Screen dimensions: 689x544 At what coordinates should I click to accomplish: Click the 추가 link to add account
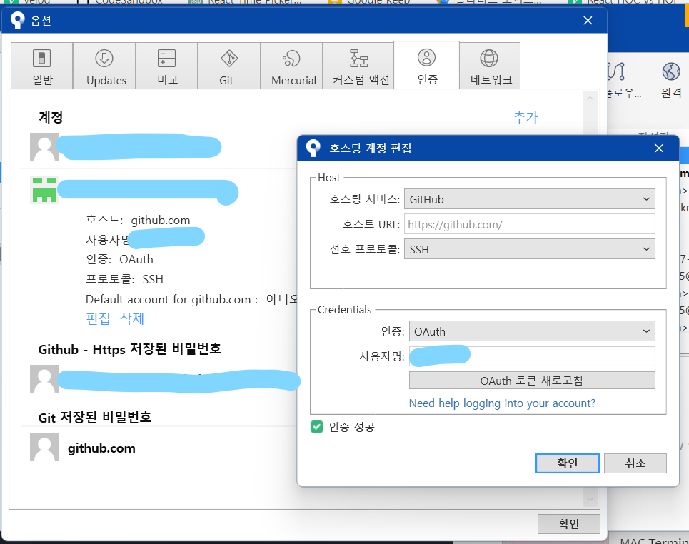(x=525, y=117)
